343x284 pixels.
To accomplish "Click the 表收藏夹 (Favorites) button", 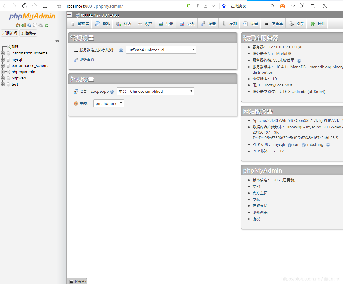I will (x=28, y=33).
